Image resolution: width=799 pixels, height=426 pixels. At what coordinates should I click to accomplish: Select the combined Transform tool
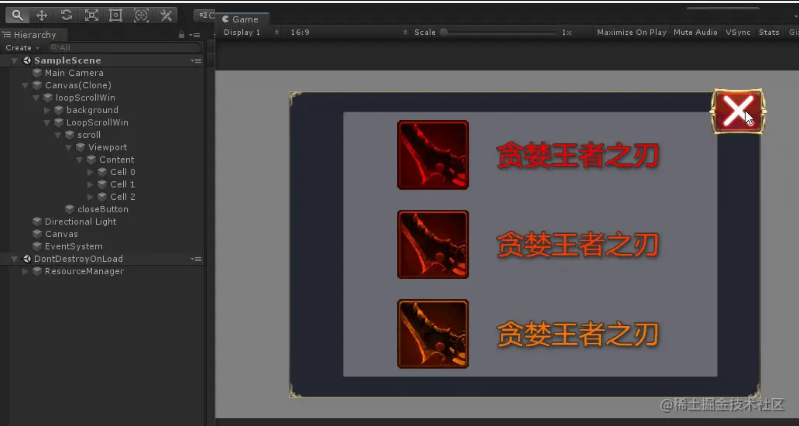(x=141, y=15)
